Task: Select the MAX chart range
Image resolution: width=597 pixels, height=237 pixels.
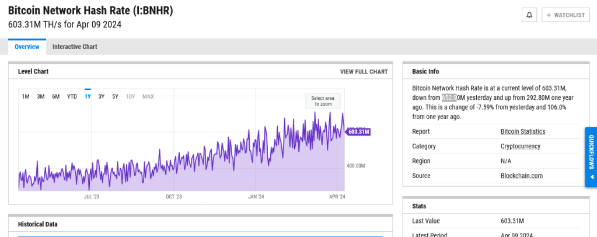Action: click(x=148, y=96)
